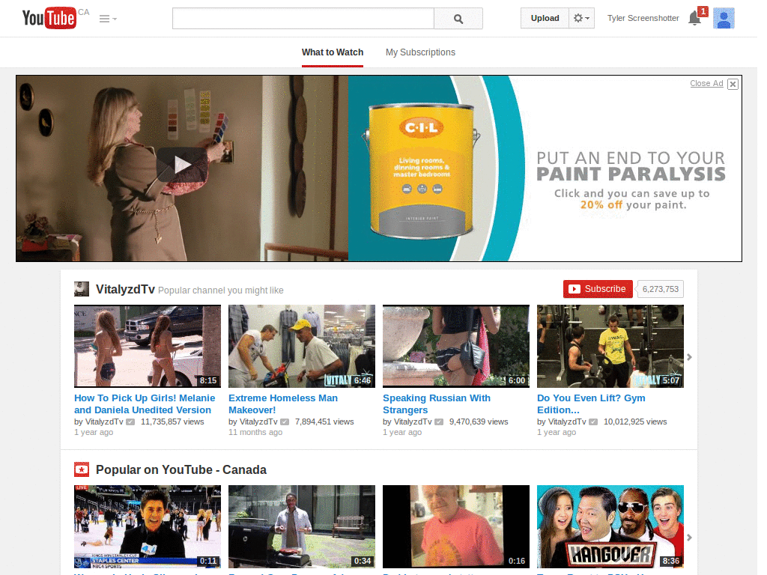Click verified badge under Homeless Man Makeover
This screenshot has height=575, width=767.
click(285, 422)
